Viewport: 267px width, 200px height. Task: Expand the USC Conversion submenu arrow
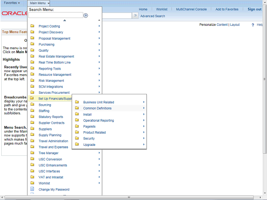[x=99, y=159]
